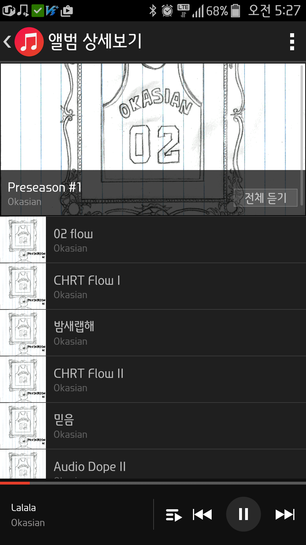Image resolution: width=306 pixels, height=545 pixels.
Task: Select the song 믿음
Action: [x=176, y=426]
